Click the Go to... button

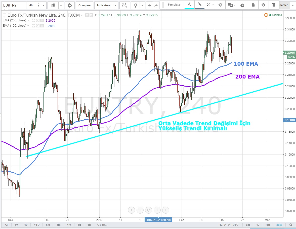[102, 225]
